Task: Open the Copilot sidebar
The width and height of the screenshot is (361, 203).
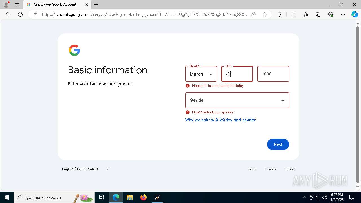Action: [x=355, y=14]
